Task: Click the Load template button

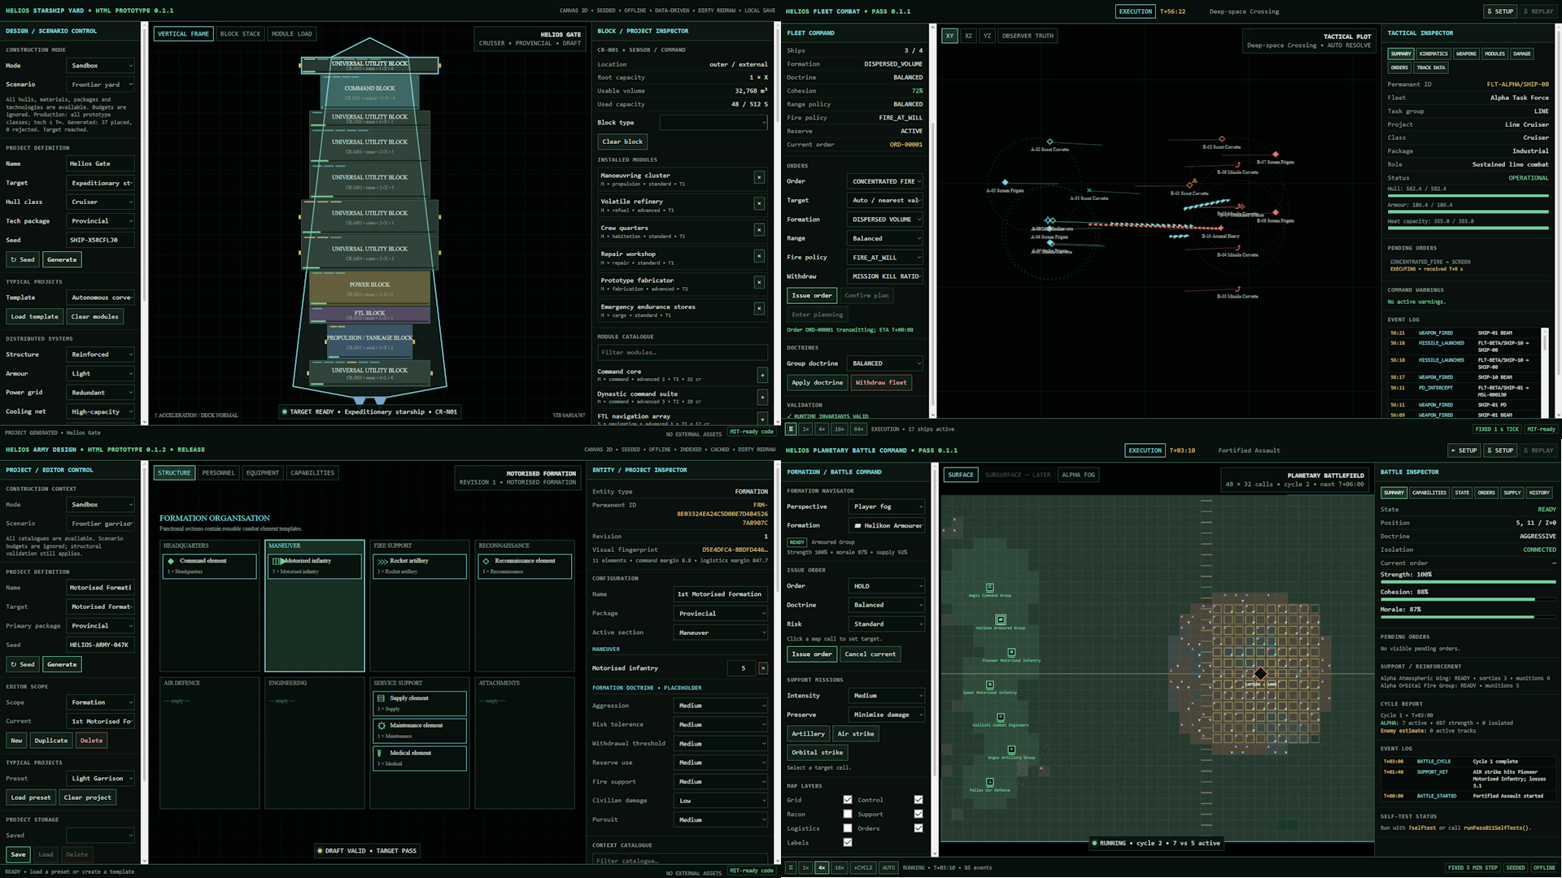Action: click(35, 317)
